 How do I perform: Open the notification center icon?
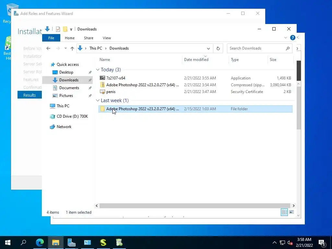pyautogui.click(x=322, y=243)
